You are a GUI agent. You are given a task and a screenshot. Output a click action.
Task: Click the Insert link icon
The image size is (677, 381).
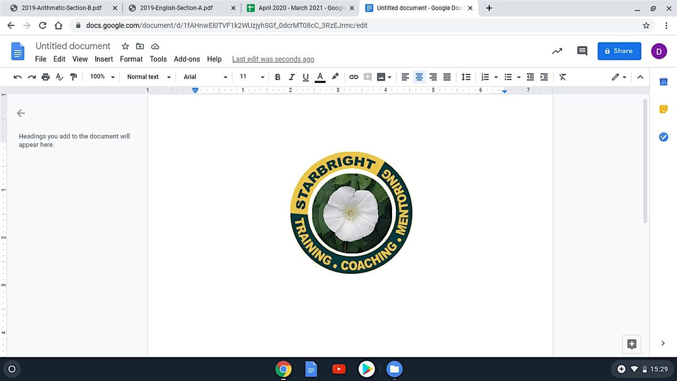coord(354,77)
